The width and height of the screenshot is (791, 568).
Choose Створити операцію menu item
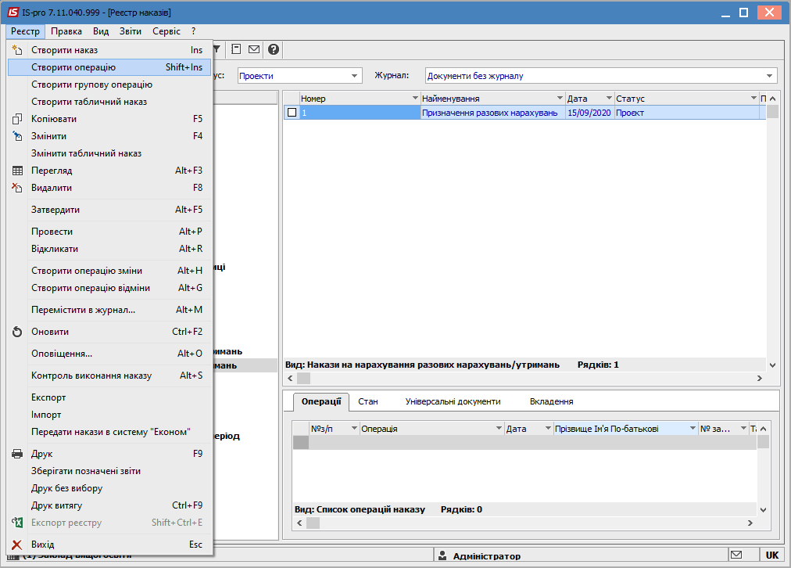(109, 67)
